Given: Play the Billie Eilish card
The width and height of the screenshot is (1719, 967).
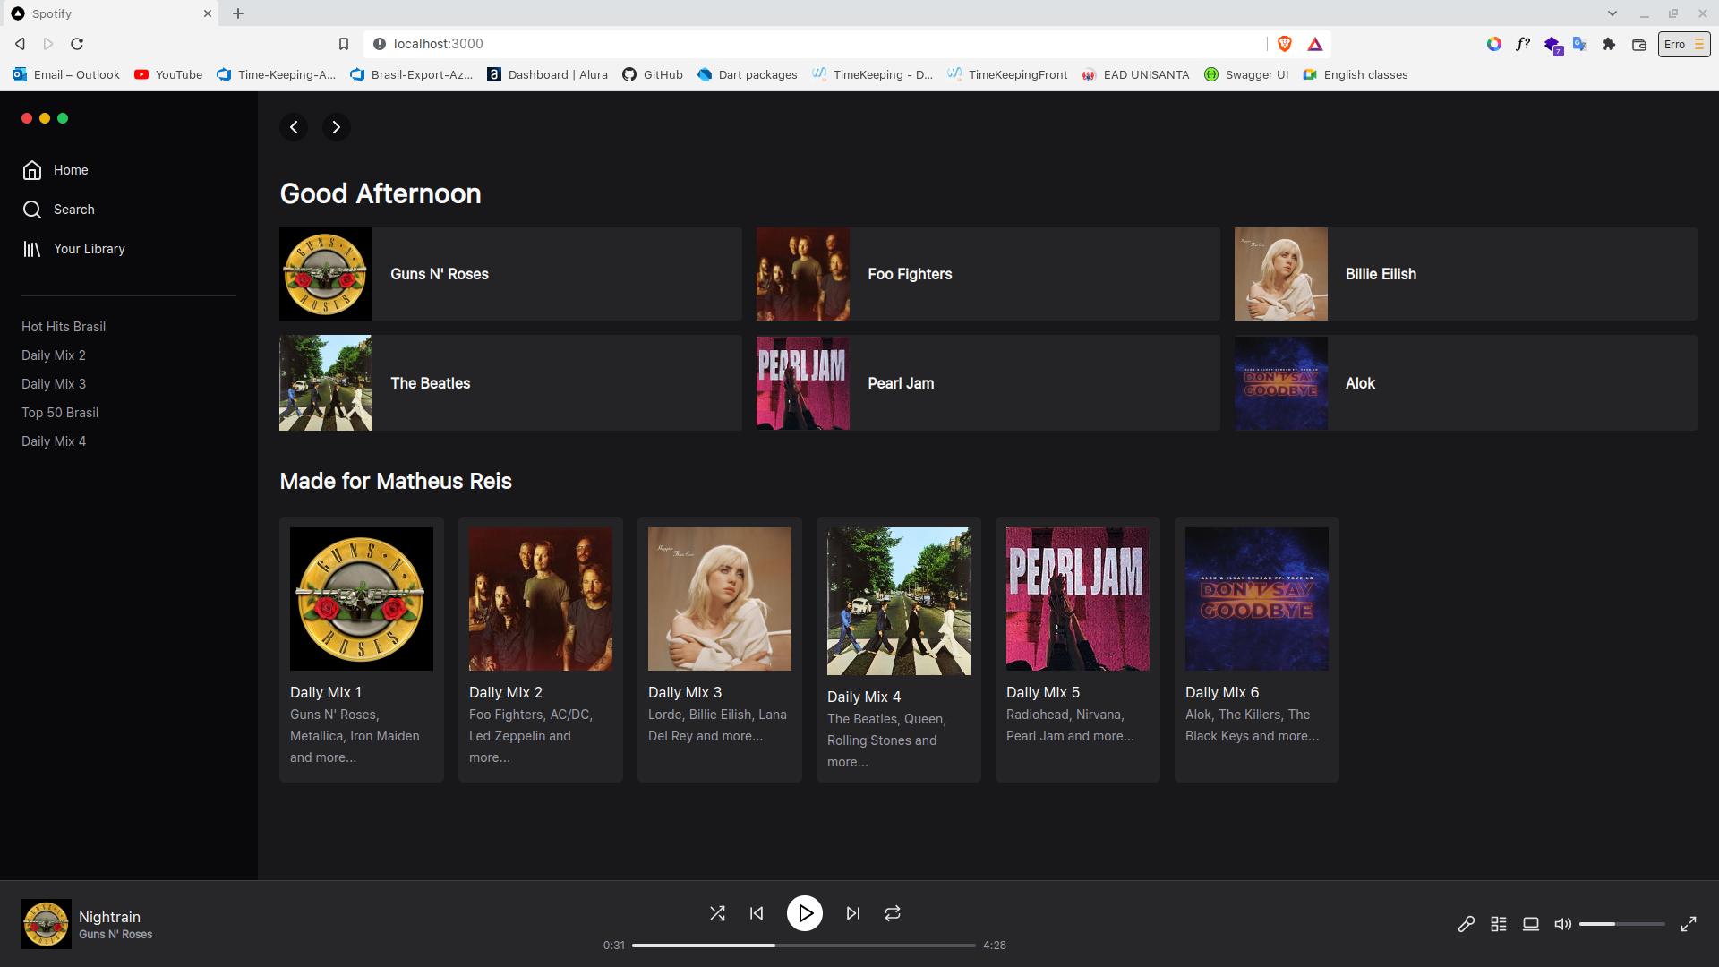Looking at the screenshot, I should [1465, 274].
